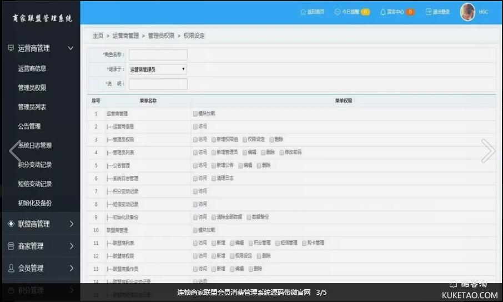Click 运营商管理 in the breadcrumb

tap(125, 36)
